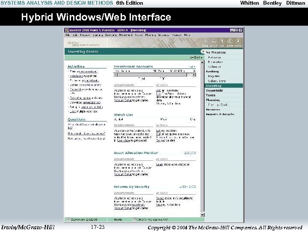Screen dimensions: 308x231
Task: Click the Returns By Security heading
Action: (x=132, y=187)
